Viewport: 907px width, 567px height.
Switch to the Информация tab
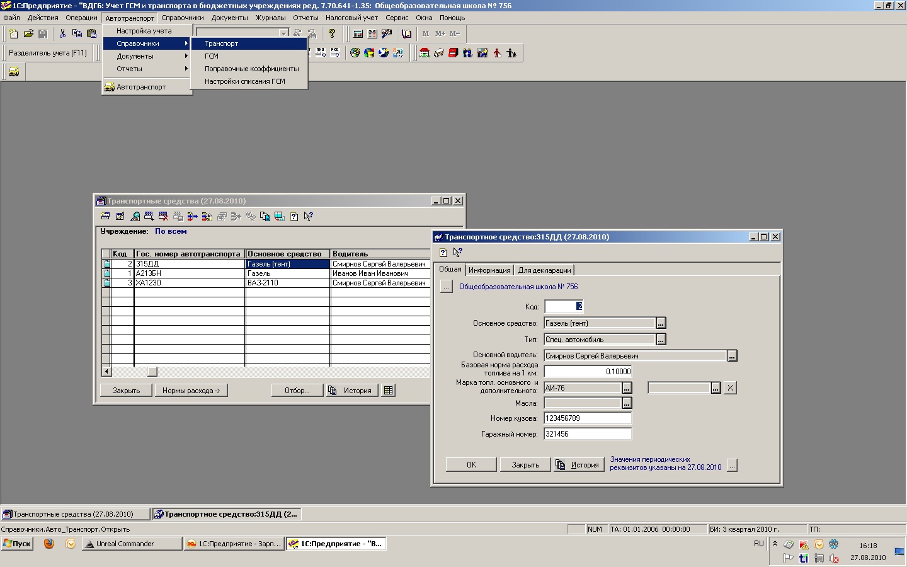point(489,270)
